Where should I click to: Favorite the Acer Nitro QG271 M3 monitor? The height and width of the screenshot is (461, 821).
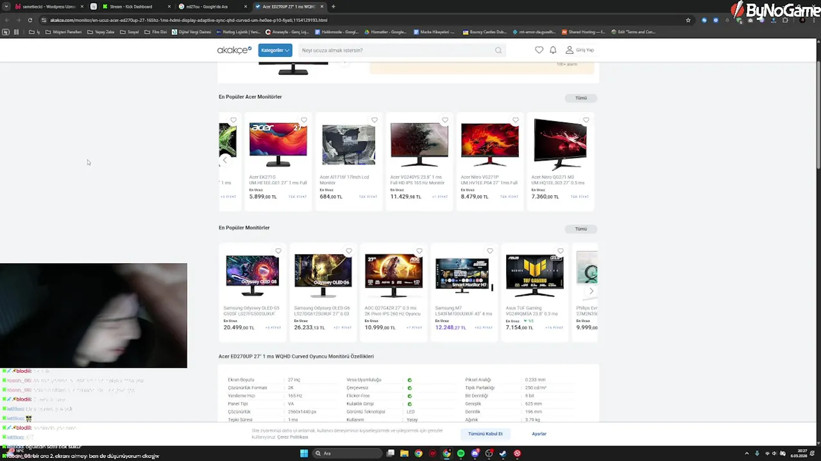586,120
